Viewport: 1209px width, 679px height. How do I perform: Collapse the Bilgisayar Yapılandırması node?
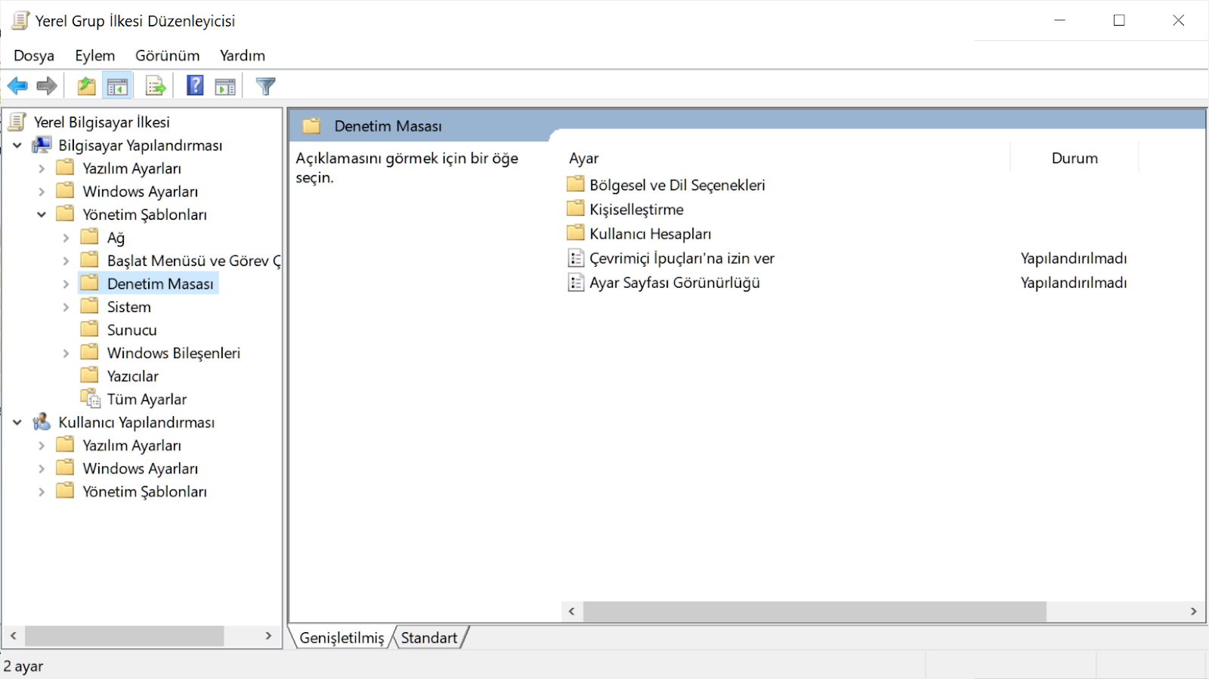click(17, 146)
